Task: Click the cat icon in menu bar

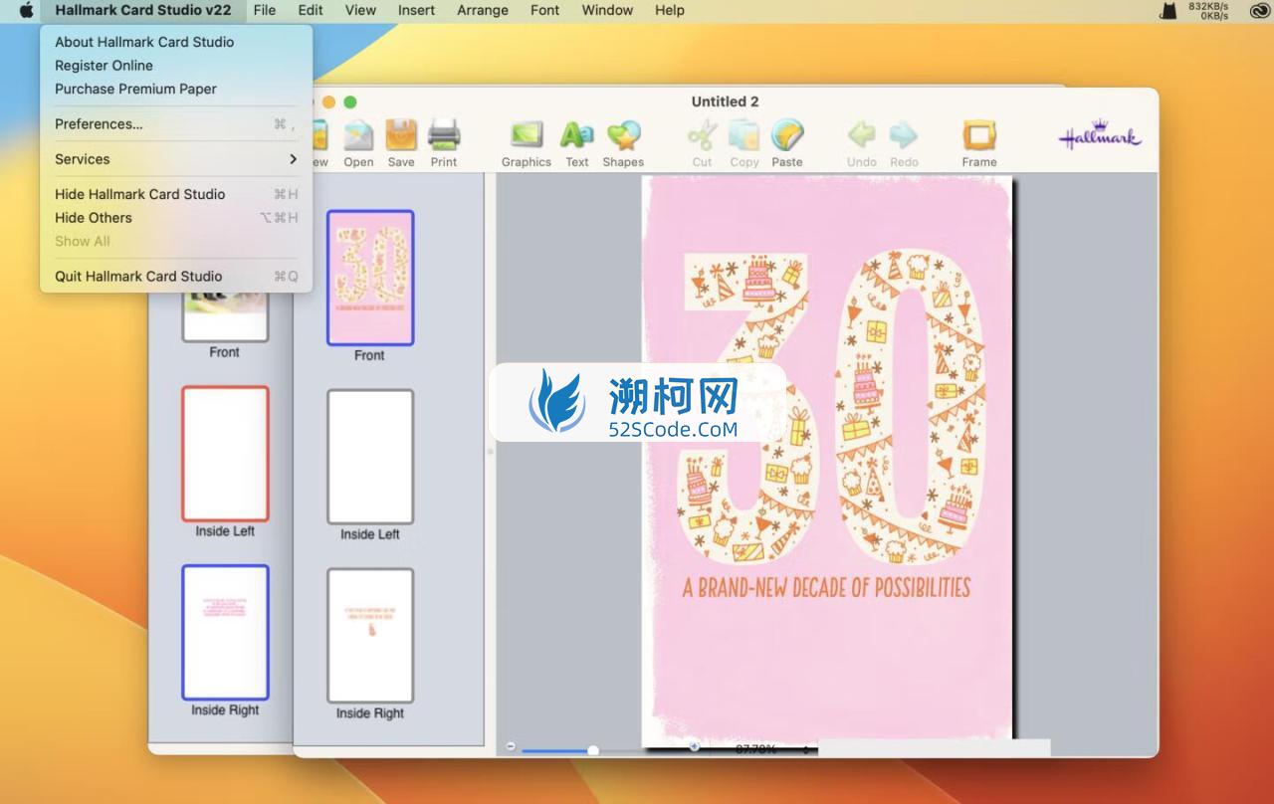Action: 1168,11
